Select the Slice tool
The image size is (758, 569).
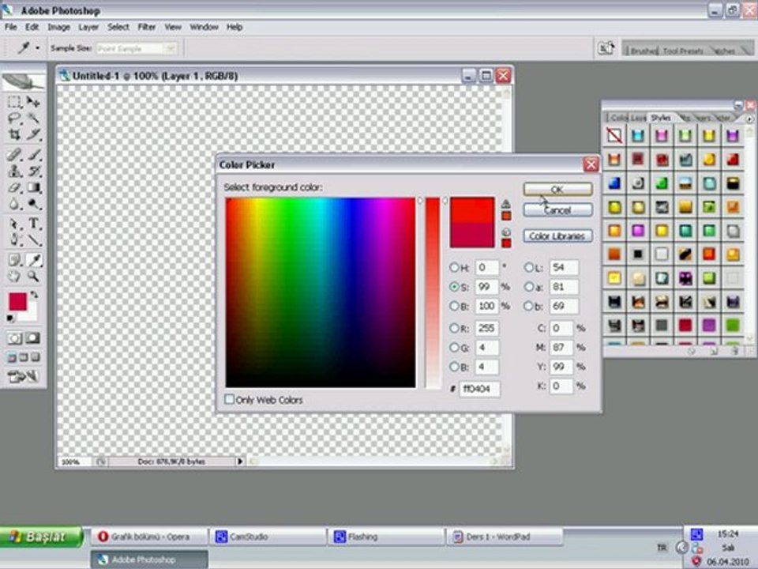pos(33,134)
